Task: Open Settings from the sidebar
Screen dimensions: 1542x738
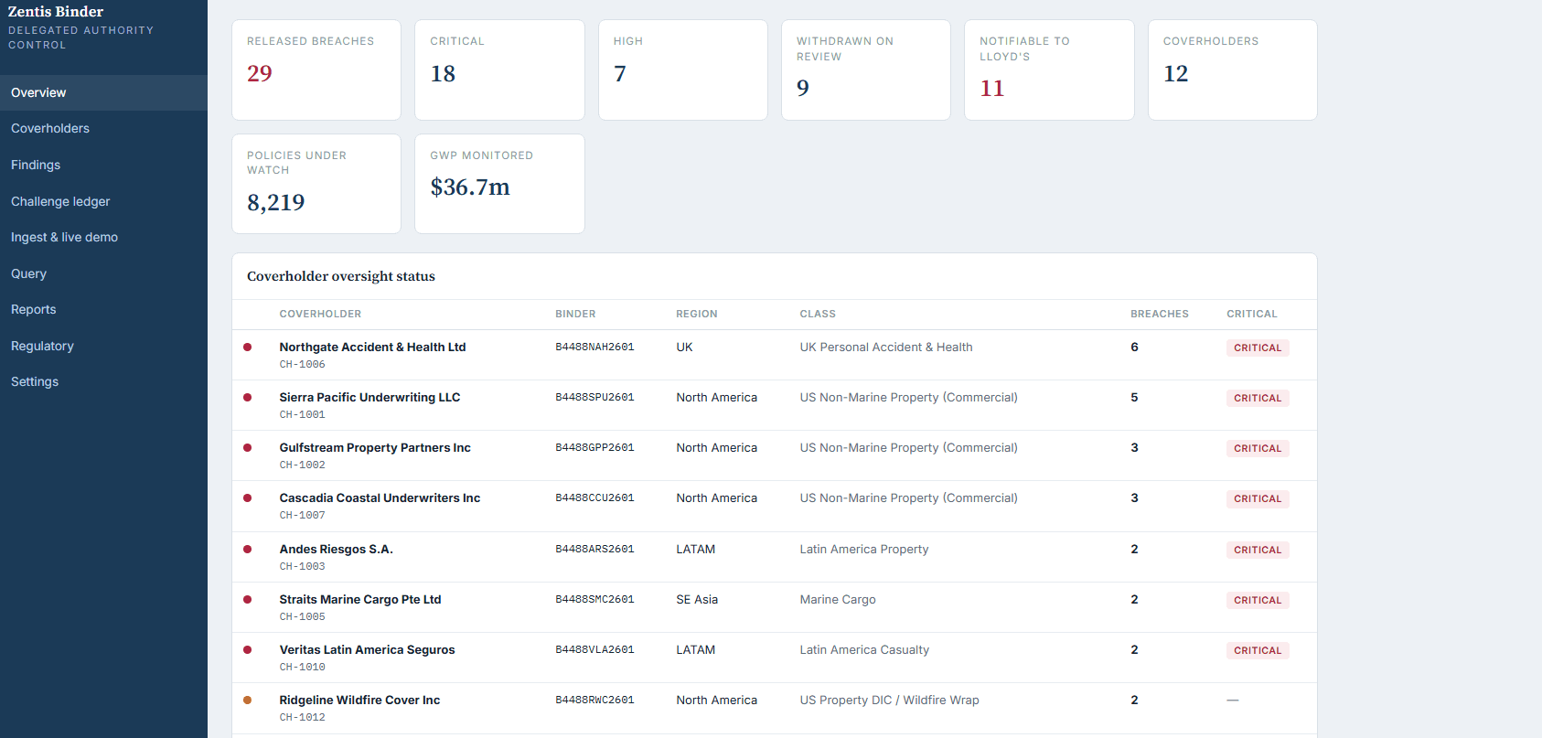Action: tap(103, 381)
